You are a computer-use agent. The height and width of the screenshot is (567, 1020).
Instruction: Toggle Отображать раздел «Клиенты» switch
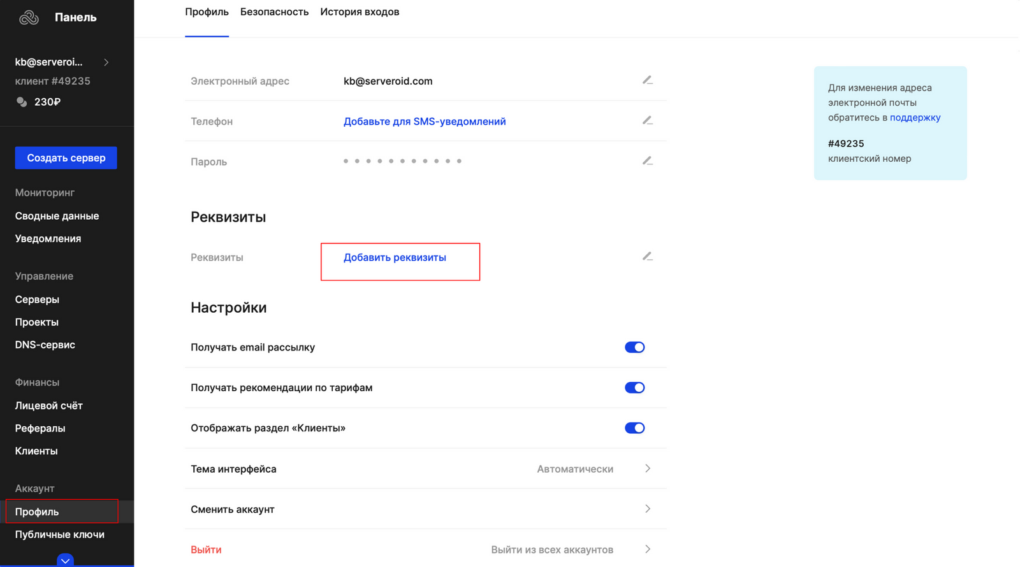[634, 428]
